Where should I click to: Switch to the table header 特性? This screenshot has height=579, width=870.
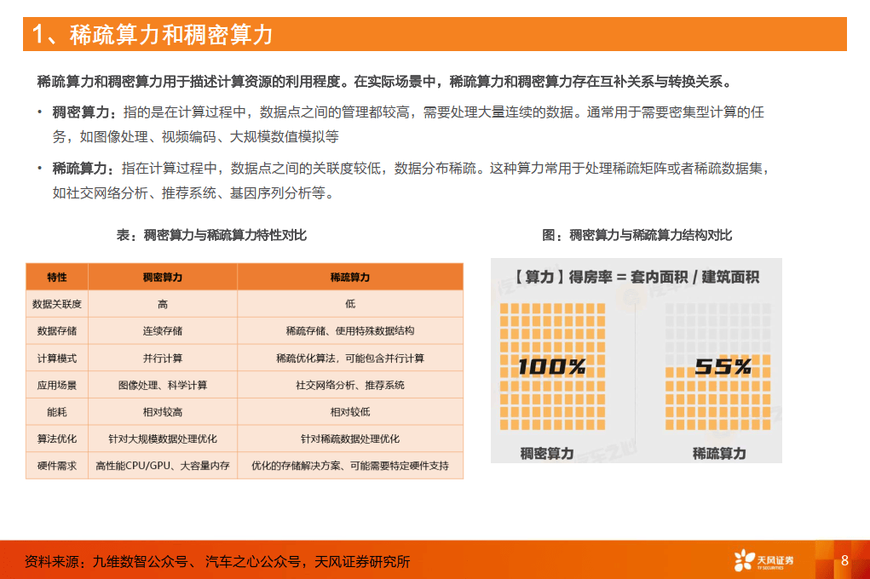(55, 277)
